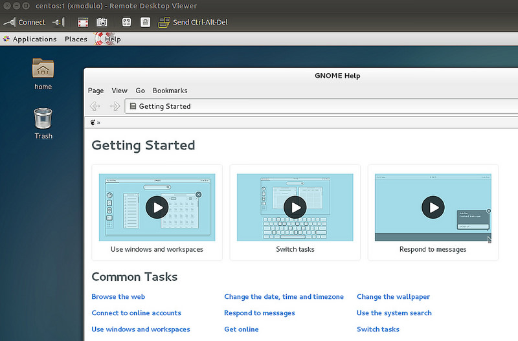Open the Browse the web link
This screenshot has width=518, height=341.
pyautogui.click(x=118, y=296)
